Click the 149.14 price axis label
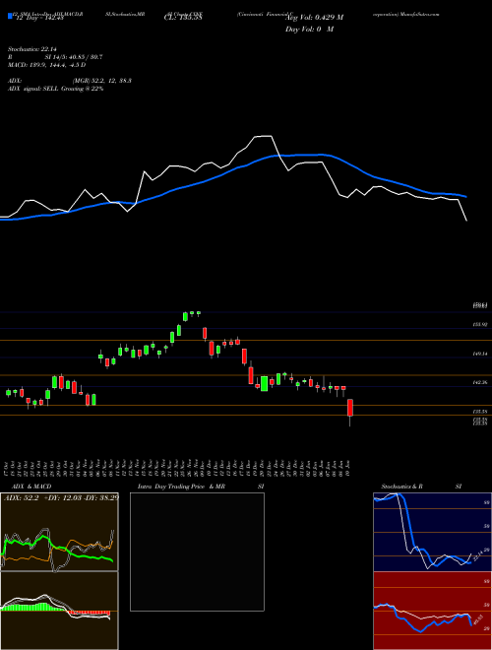The height and width of the screenshot is (650, 492). pyautogui.click(x=481, y=354)
